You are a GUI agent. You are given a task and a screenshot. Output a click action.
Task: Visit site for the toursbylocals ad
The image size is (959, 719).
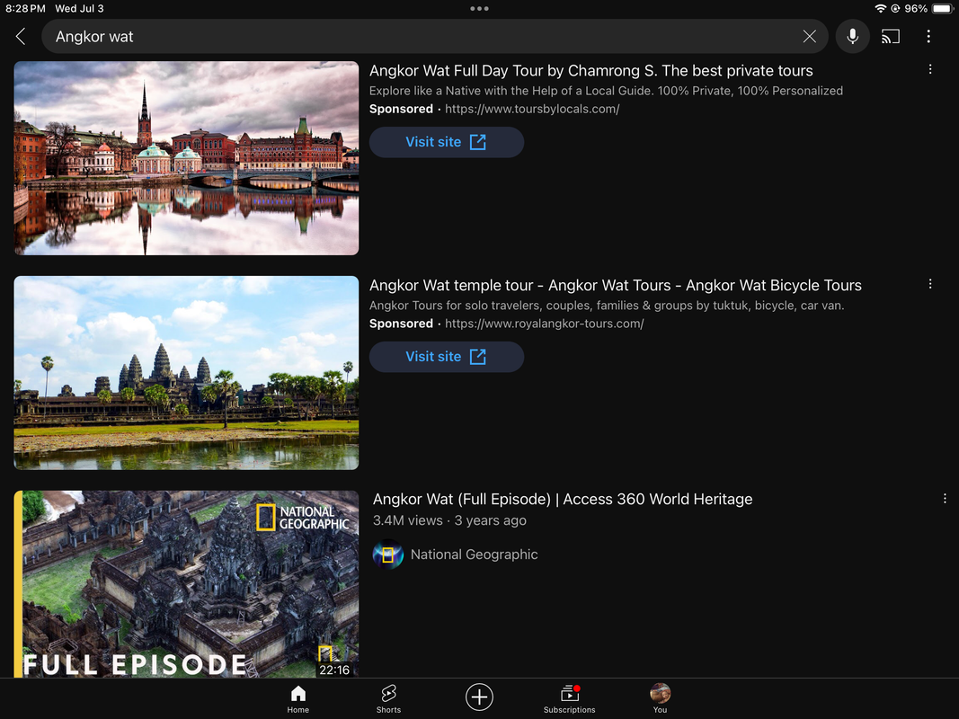point(447,142)
